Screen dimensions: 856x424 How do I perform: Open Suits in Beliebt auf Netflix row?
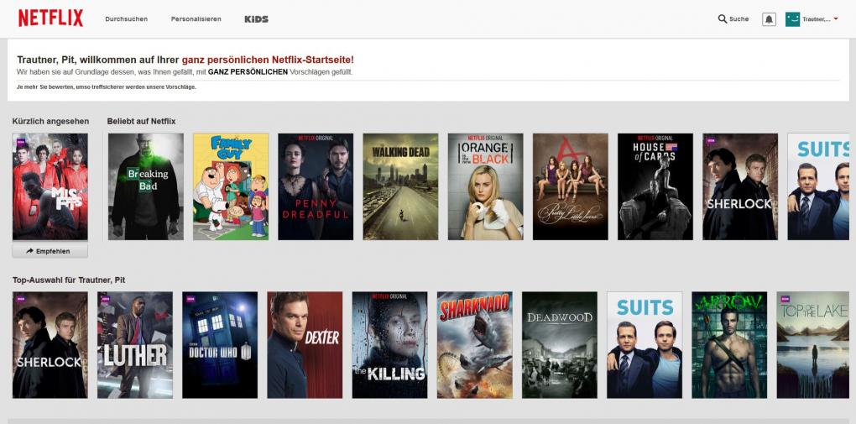(818, 187)
